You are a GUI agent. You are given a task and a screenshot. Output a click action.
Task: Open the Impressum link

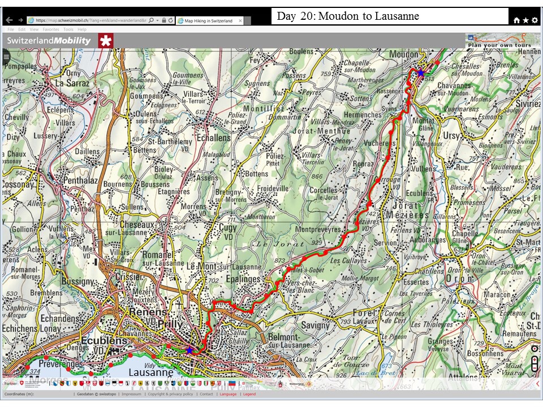pos(131,394)
